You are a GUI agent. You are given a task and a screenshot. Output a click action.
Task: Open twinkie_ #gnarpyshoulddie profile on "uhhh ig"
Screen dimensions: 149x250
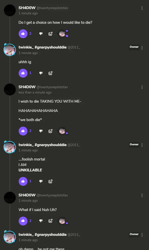(x=42, y=47)
